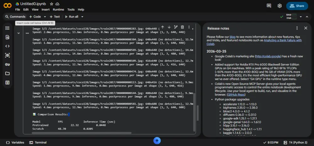Expand the runtime connection options dropdown
This screenshot has width=314, height=146.
tap(300, 17)
